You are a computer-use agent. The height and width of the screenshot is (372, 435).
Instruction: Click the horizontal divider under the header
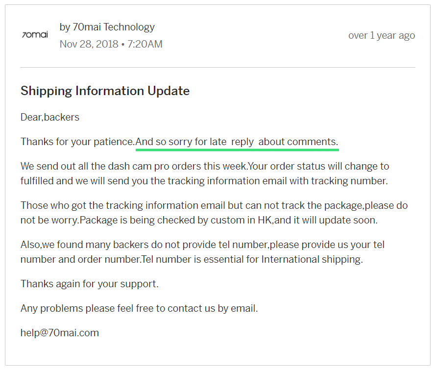click(x=217, y=67)
